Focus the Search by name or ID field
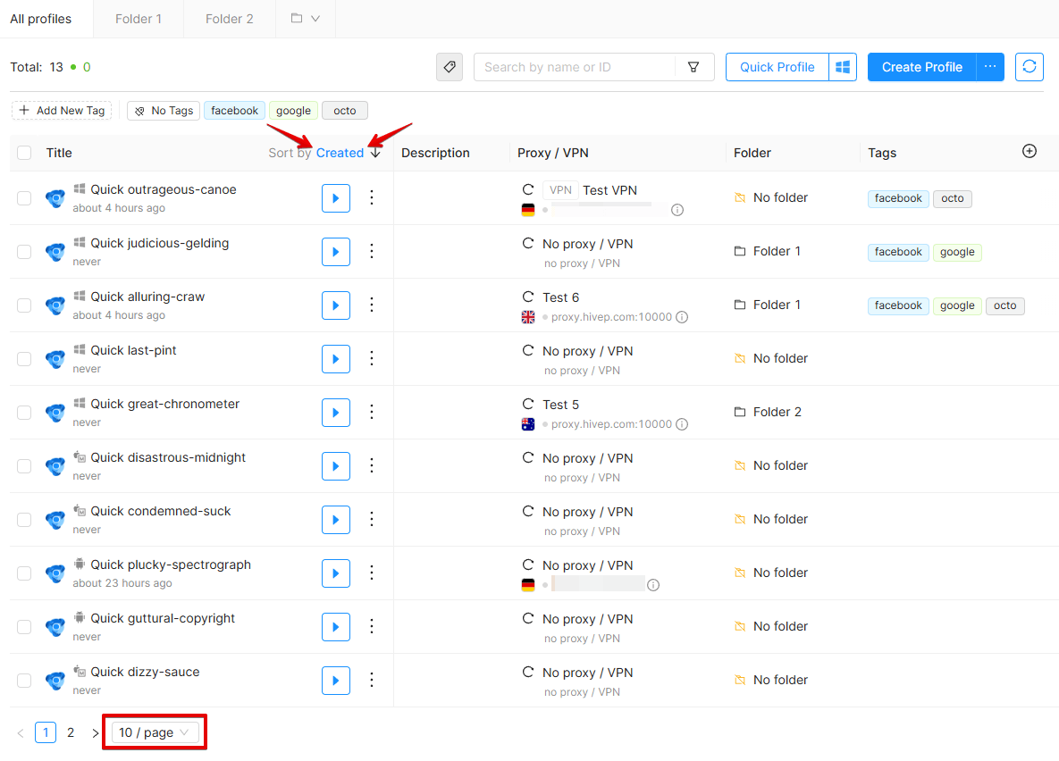 pos(575,67)
